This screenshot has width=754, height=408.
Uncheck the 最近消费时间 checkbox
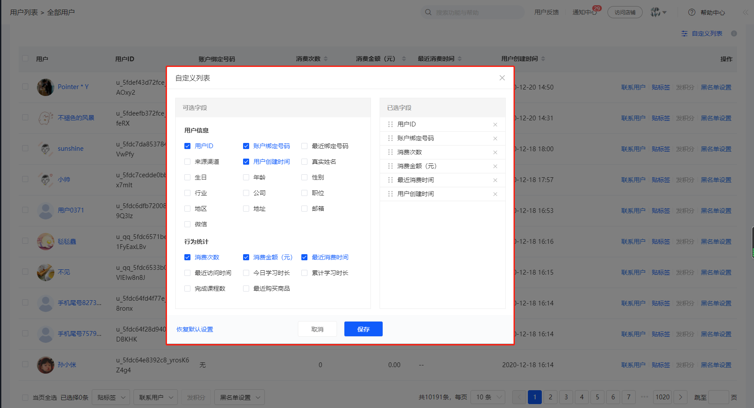304,257
